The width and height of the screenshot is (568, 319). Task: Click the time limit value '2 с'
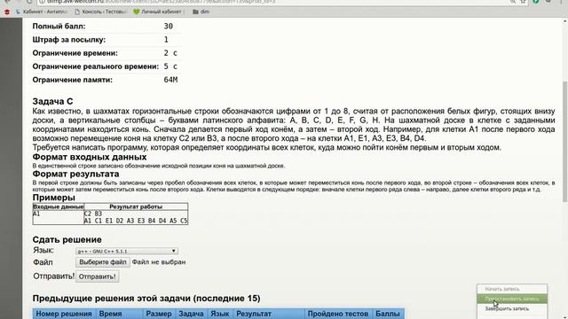pos(170,53)
